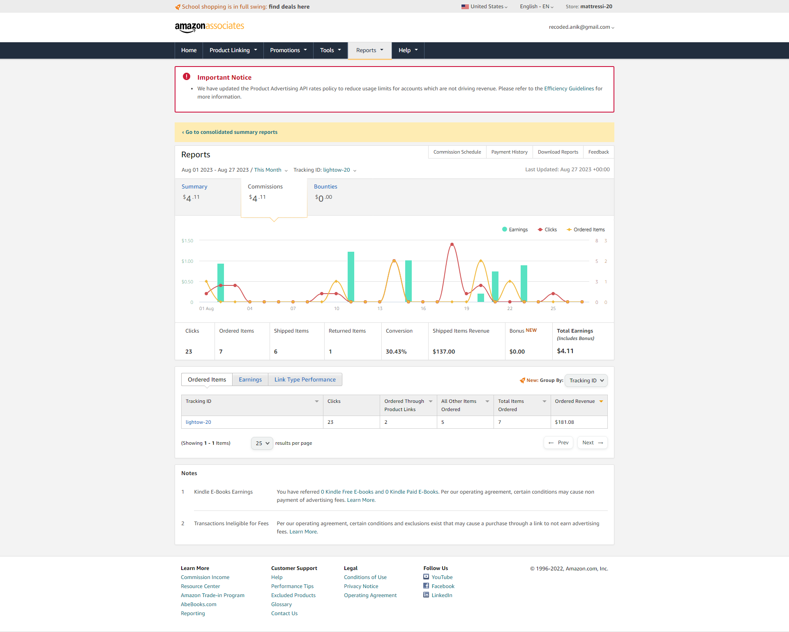Click Learn More in Kindle E-Books note

tap(361, 500)
